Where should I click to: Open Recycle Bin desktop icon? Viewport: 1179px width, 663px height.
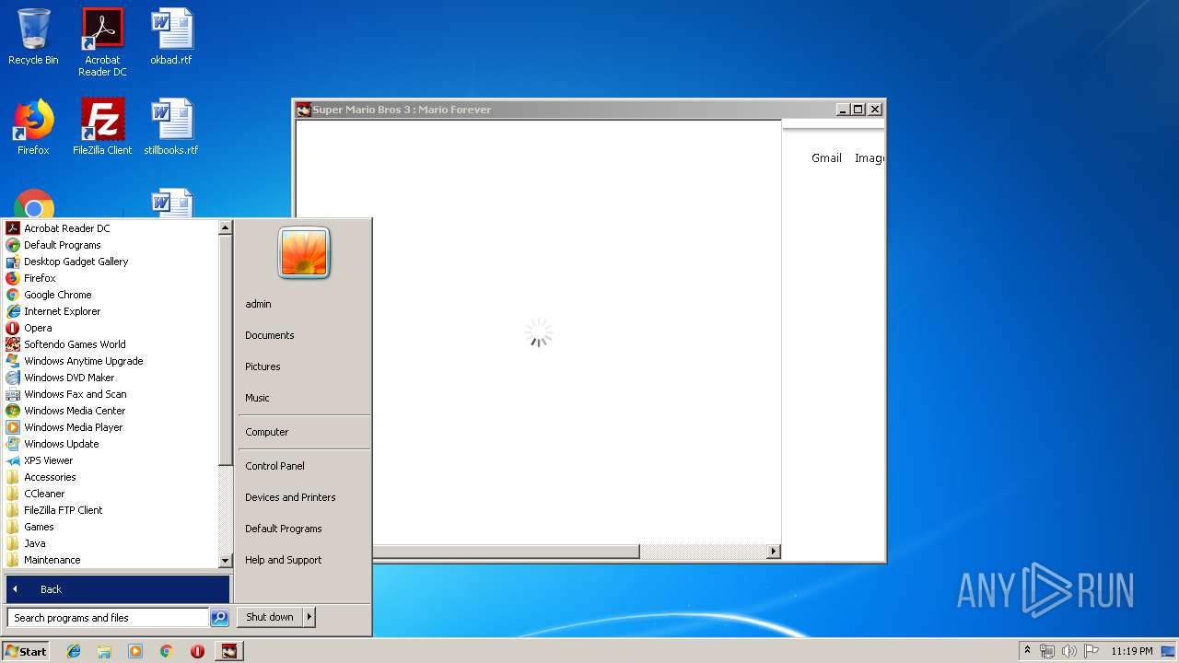pos(33,37)
